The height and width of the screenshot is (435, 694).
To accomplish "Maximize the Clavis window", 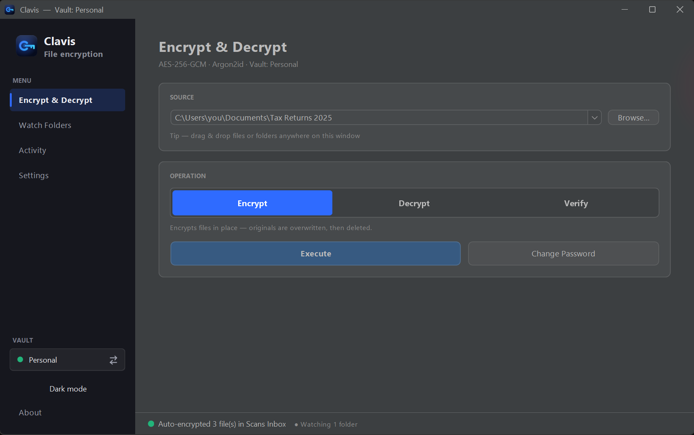I will point(652,9).
